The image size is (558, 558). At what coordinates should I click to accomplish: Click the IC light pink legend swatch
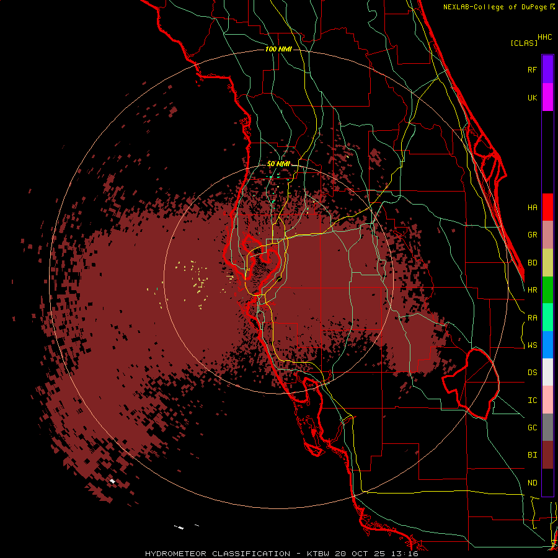[547, 400]
